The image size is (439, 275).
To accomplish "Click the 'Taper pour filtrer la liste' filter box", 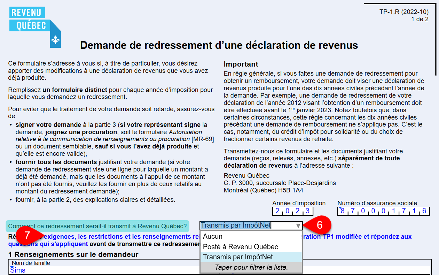I will [251, 267].
